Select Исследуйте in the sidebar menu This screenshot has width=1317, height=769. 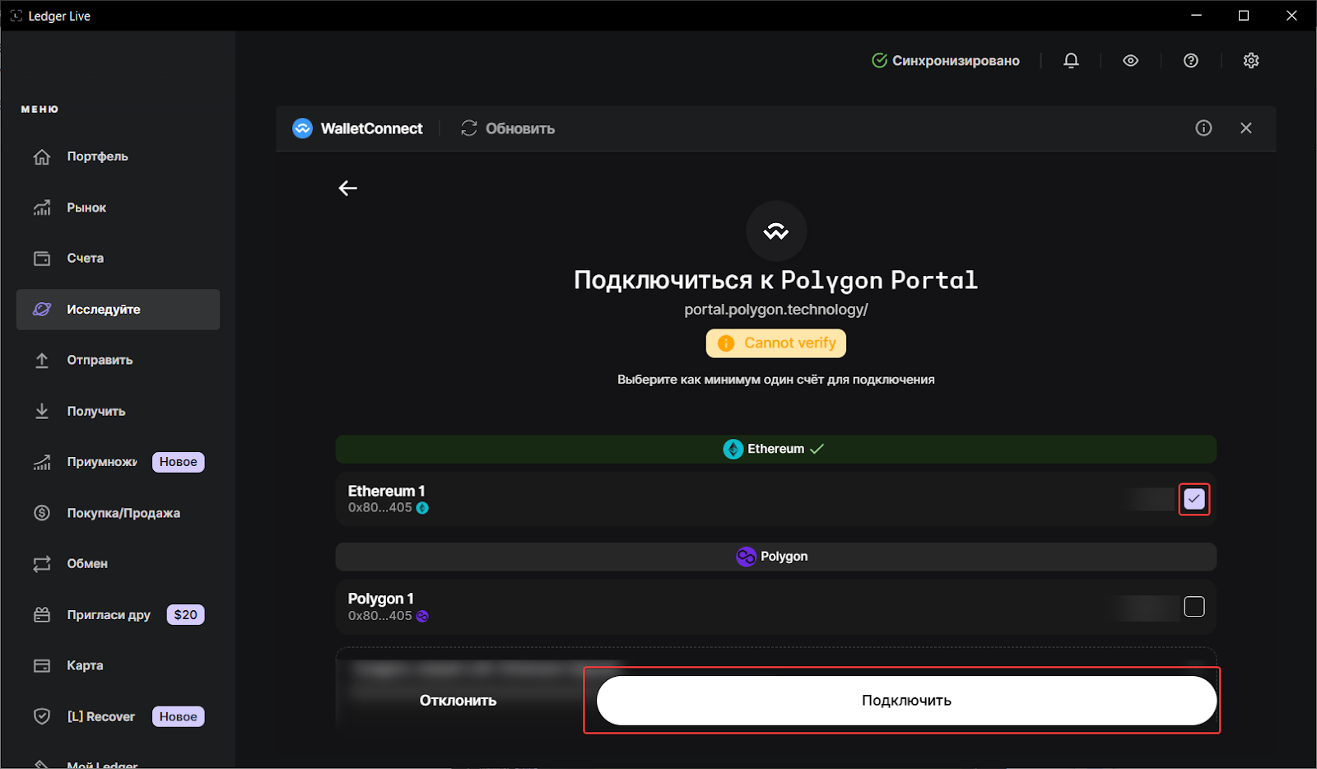pyautogui.click(x=118, y=310)
